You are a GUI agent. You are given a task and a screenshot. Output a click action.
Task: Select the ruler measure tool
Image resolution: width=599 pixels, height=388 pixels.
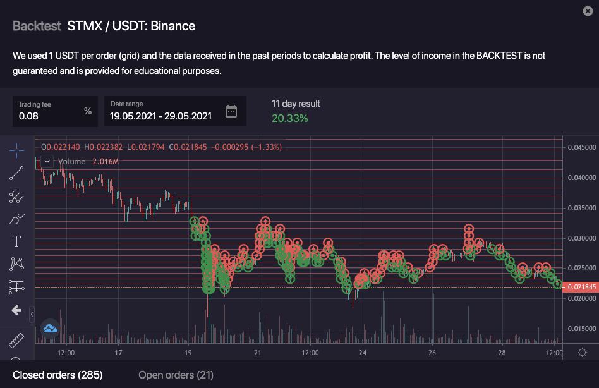(16, 341)
